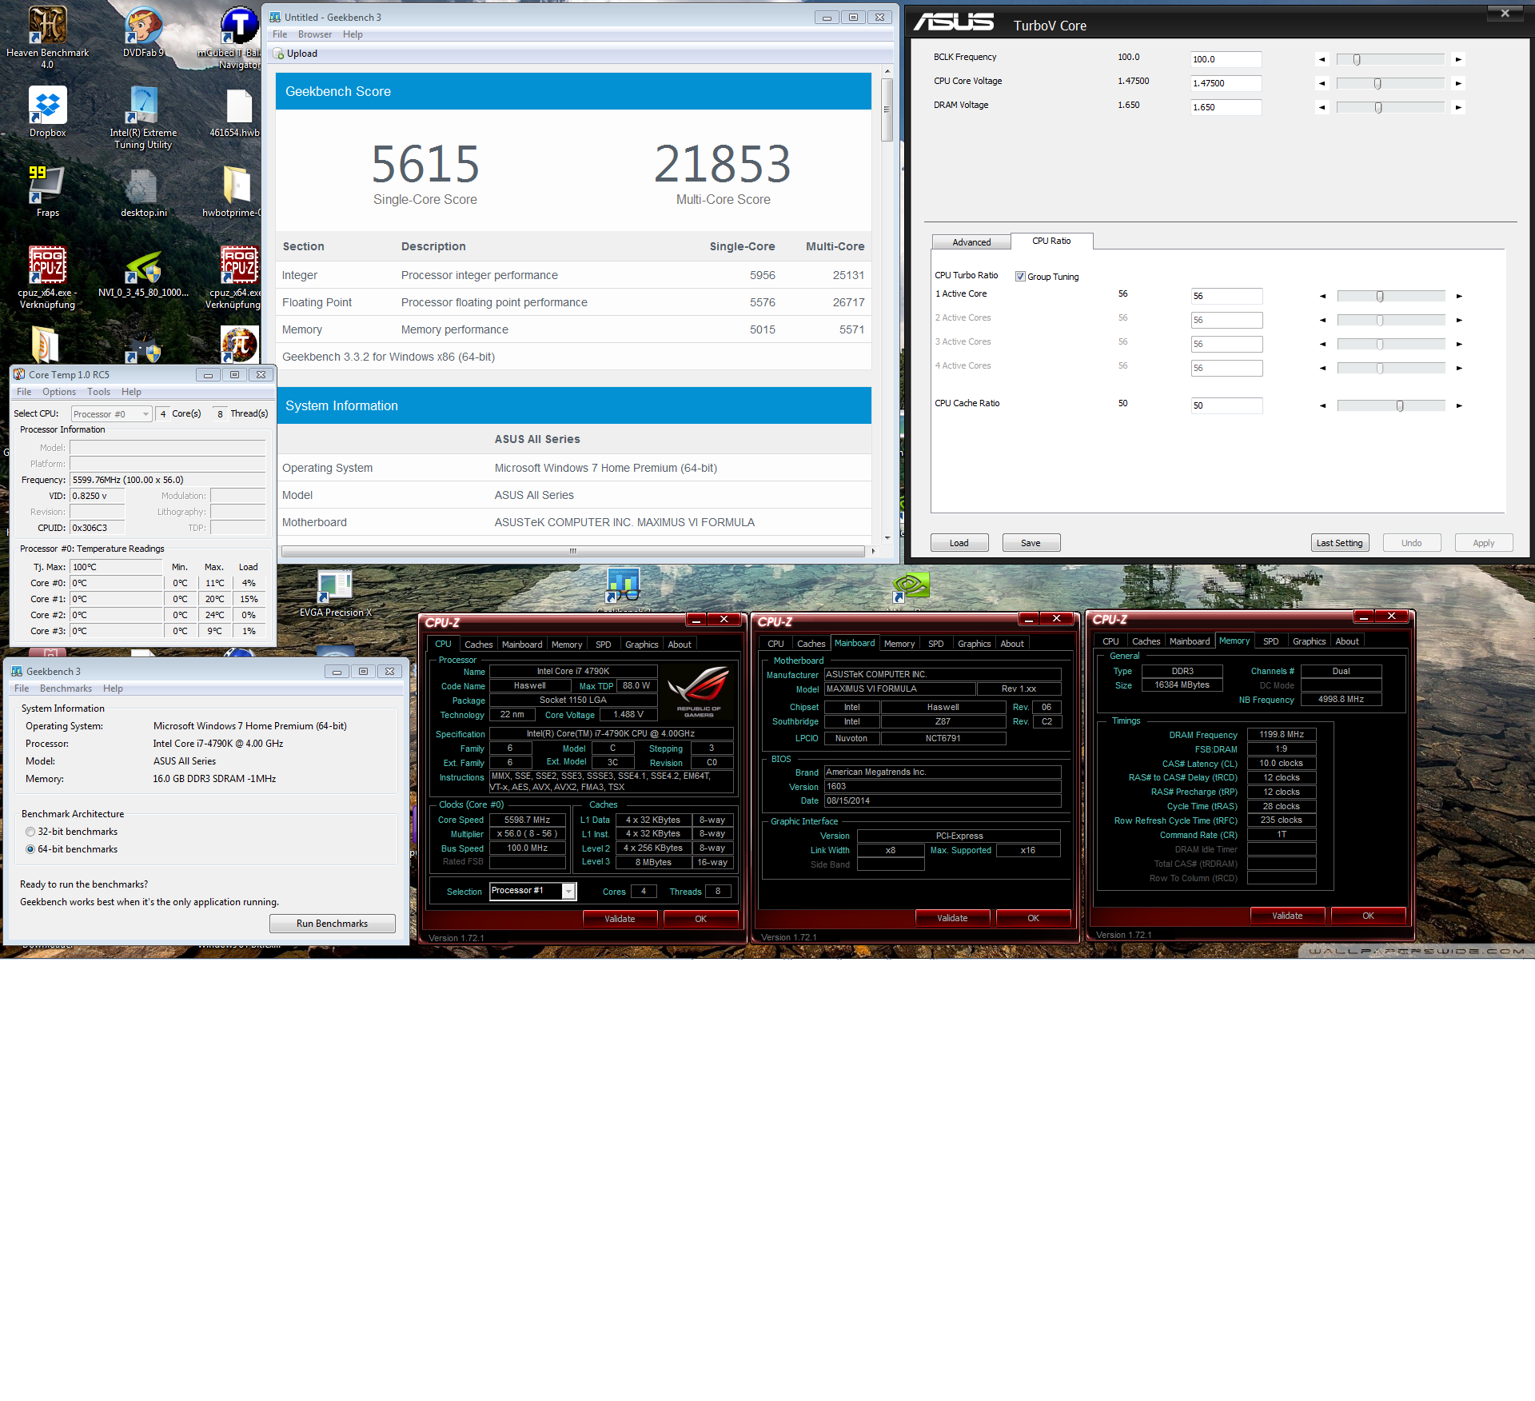Select 32-bit benchmarks radio button
This screenshot has height=1401, width=1535.
[30, 832]
